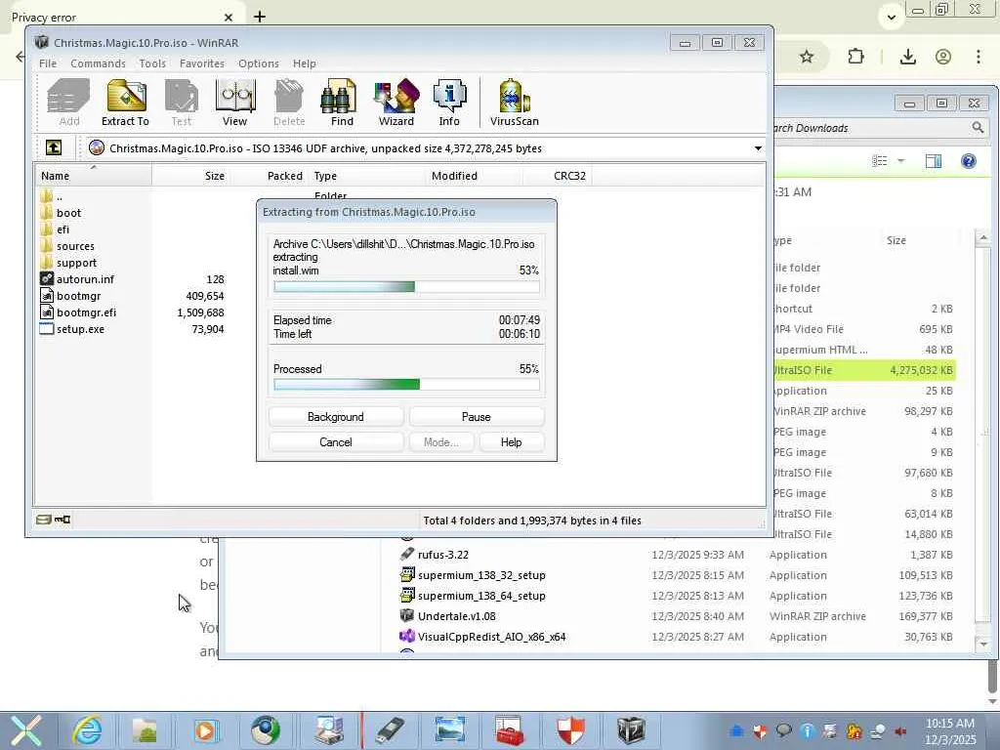Sort WinRAR list by Modified column header
The height and width of the screenshot is (750, 1000).
[x=474, y=176]
